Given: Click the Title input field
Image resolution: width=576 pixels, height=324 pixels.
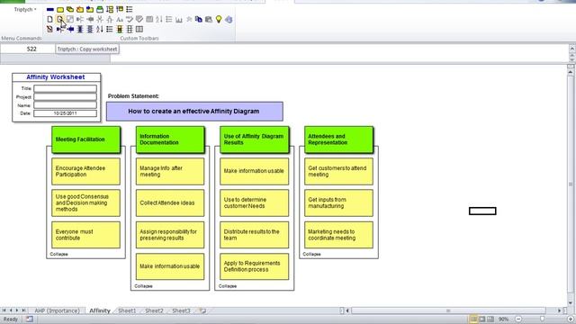Looking at the screenshot, I should [66, 88].
